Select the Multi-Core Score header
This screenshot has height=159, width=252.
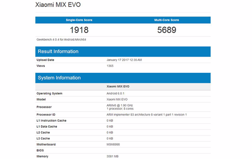point(167,20)
